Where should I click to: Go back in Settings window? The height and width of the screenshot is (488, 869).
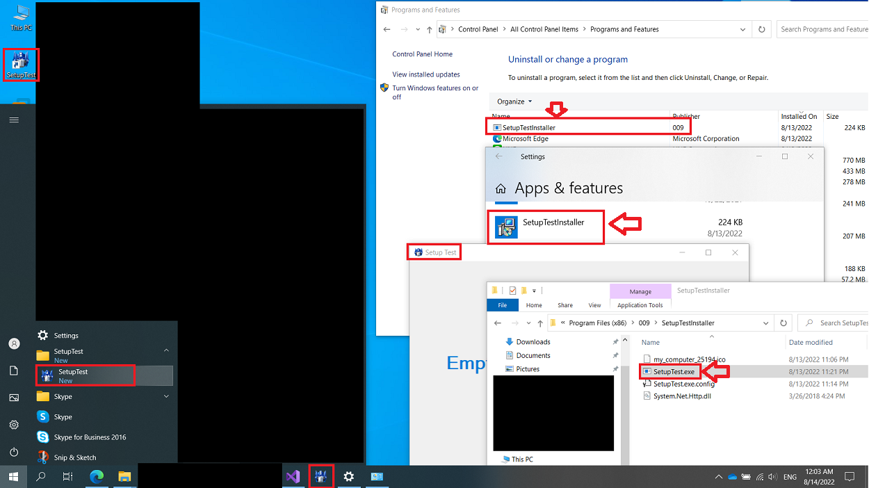[498, 156]
